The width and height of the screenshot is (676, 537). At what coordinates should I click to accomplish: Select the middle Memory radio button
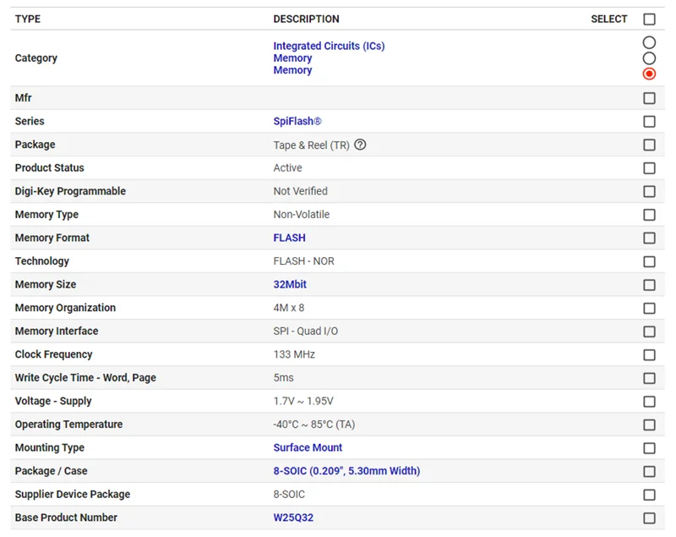point(649,58)
